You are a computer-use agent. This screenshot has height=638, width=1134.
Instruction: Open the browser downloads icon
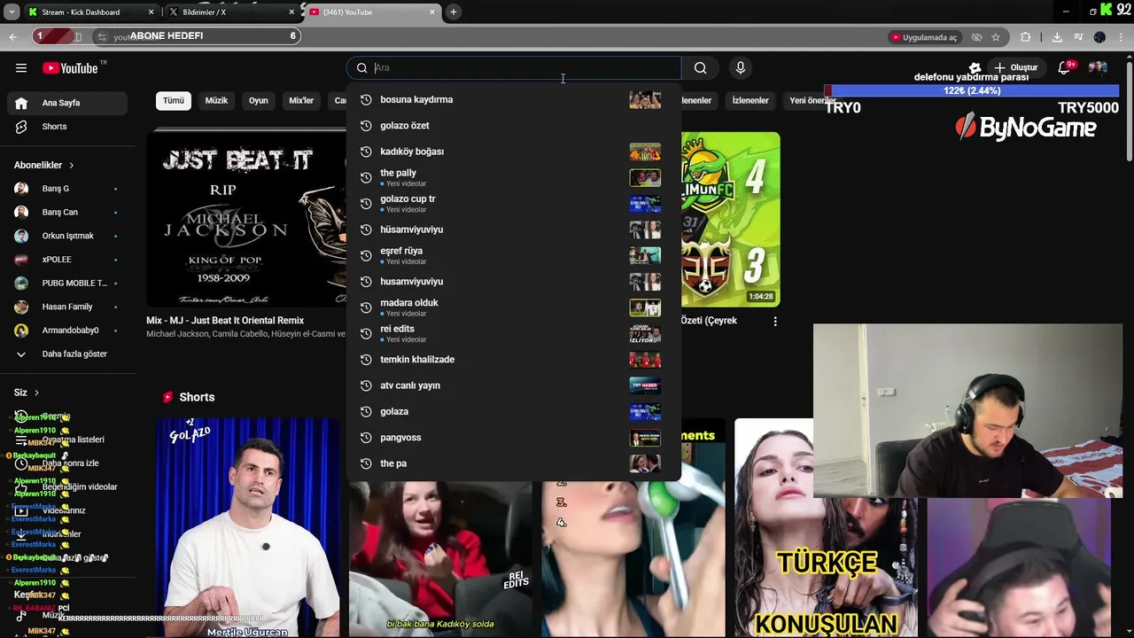tap(1057, 37)
